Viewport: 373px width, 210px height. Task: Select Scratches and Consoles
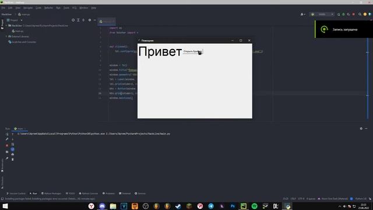22,42
